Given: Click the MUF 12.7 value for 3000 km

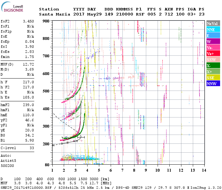Looking at the screenshot, I should coord(94,183).
